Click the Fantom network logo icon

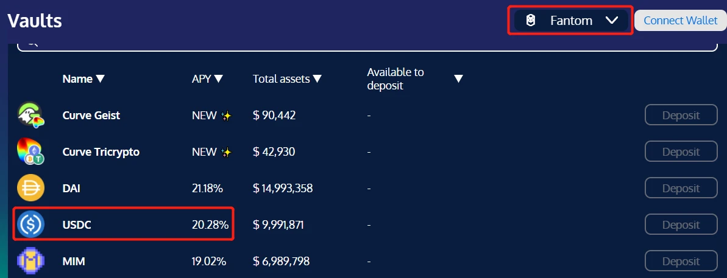coord(531,20)
